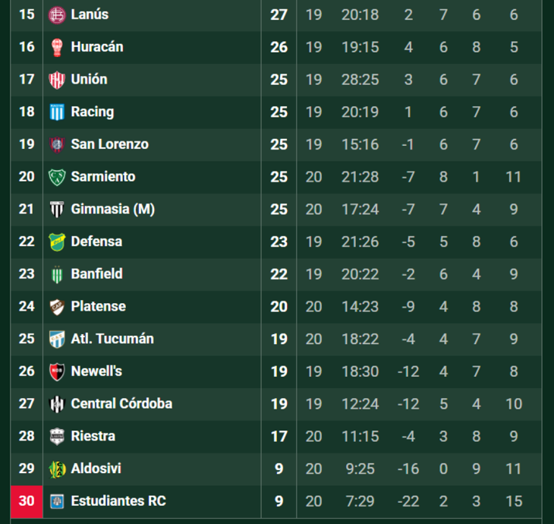The height and width of the screenshot is (524, 554).
Task: Click the Estudiantes RC team name
Action: (118, 501)
